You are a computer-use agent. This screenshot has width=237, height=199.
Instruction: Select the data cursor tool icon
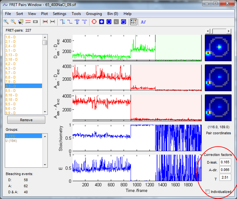(x=21, y=22)
